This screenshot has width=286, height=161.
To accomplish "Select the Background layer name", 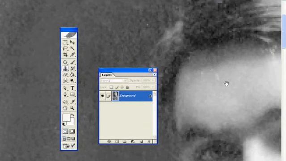I will 127,95.
